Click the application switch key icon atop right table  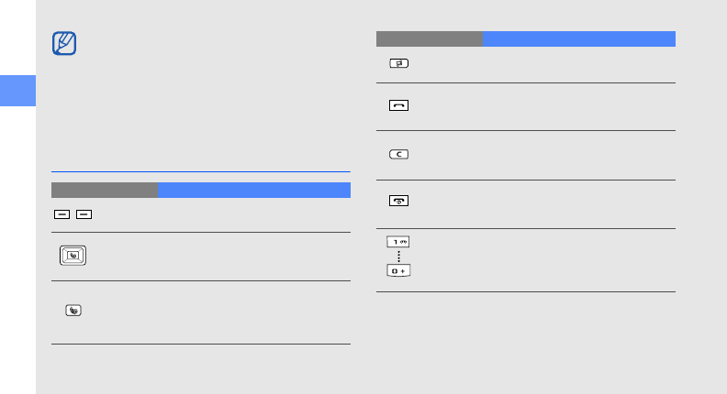[398, 63]
